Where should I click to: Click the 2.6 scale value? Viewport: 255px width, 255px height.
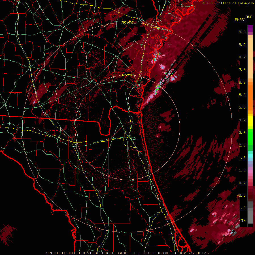tap(242, 145)
